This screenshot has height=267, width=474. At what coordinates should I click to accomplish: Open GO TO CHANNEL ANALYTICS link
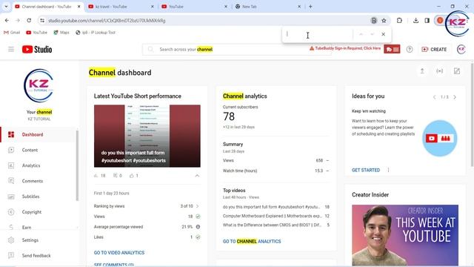click(252, 241)
